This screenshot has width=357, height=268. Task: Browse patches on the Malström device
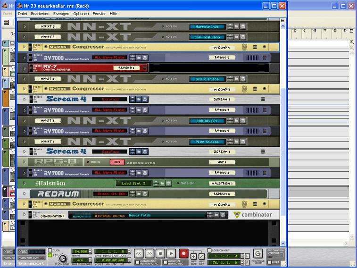pyautogui.click(x=161, y=183)
